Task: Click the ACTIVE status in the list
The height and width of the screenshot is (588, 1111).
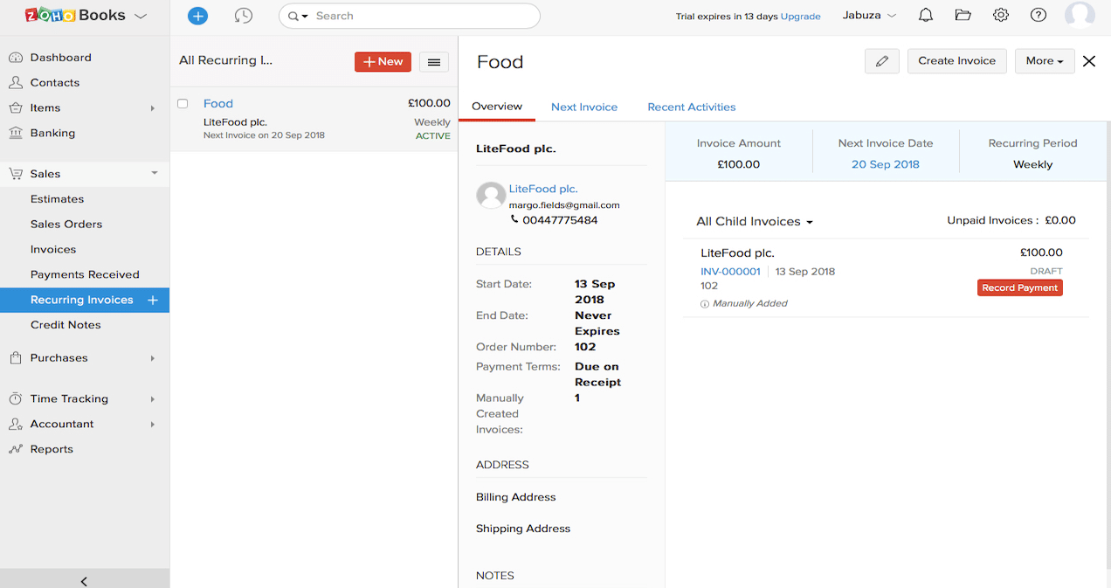Action: pos(433,136)
